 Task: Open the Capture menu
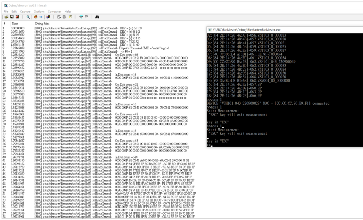pyautogui.click(x=25, y=11)
